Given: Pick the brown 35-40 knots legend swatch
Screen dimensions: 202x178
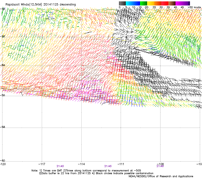Looking at the screenshot, I should click(x=172, y=3).
